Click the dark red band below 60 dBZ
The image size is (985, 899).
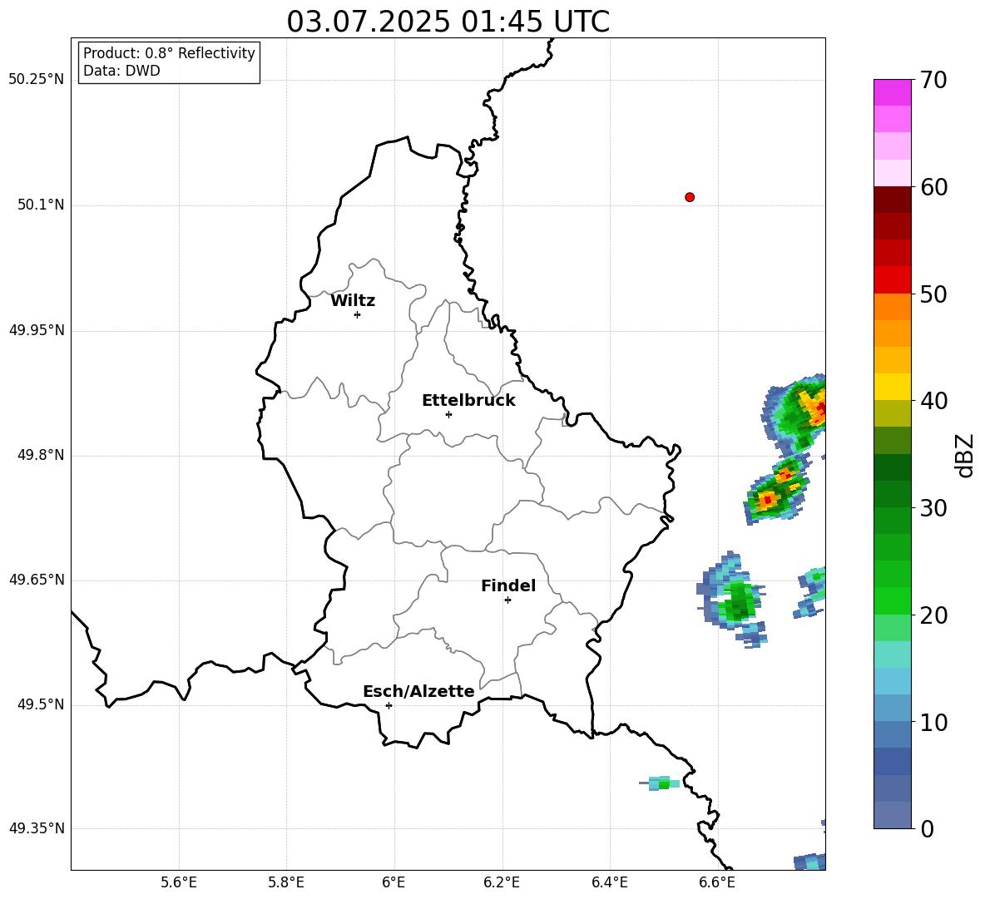(x=892, y=200)
